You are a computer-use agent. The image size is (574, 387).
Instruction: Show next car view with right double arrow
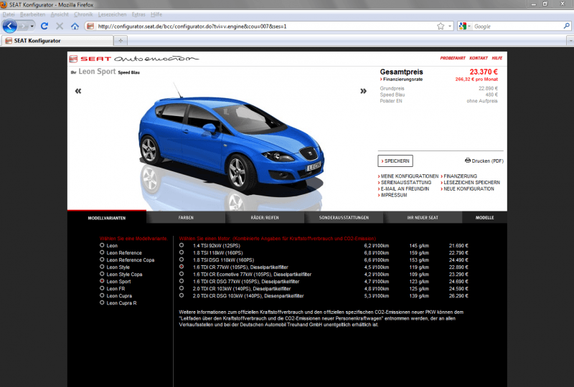click(x=363, y=91)
